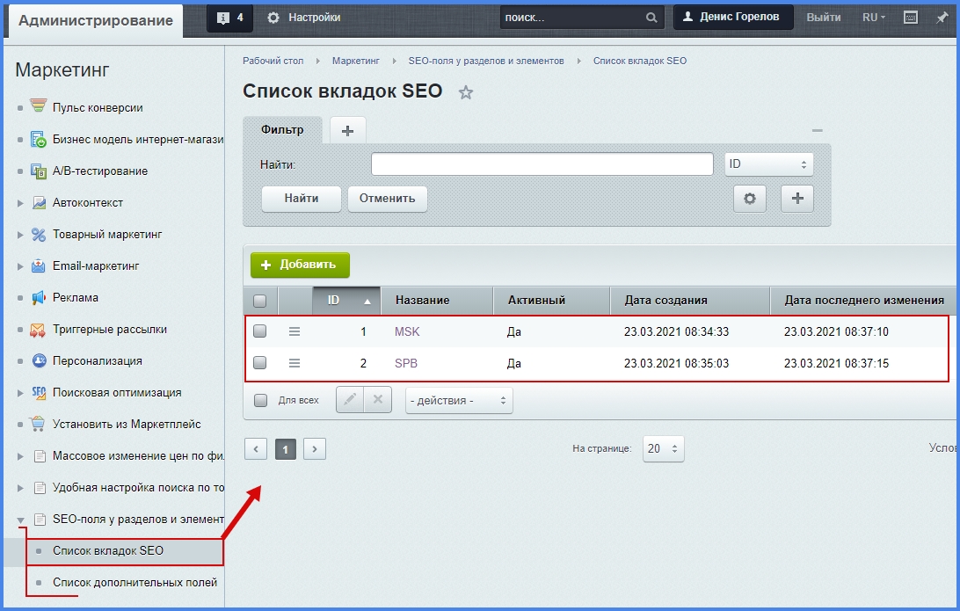Open the row actions menu for SPB

coord(295,363)
